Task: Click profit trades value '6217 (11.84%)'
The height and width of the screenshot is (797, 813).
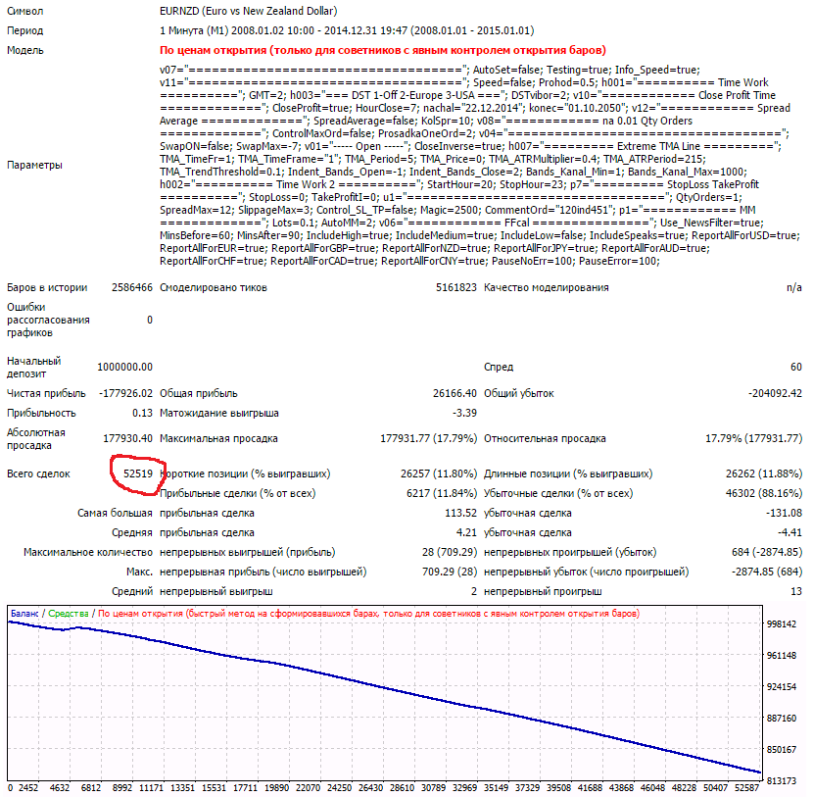Action: point(441,493)
